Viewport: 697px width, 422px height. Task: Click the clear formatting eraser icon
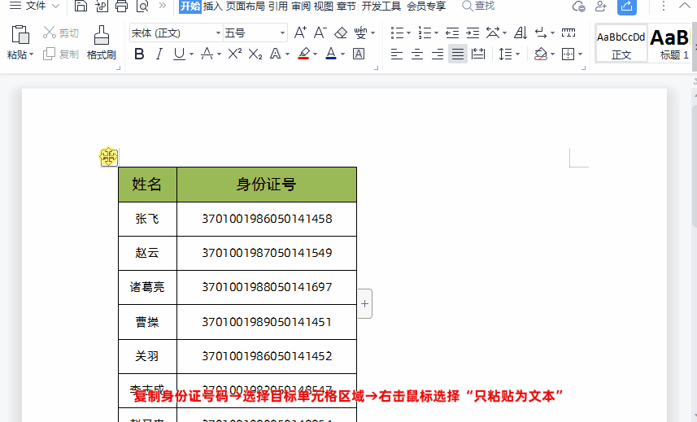[x=341, y=33]
